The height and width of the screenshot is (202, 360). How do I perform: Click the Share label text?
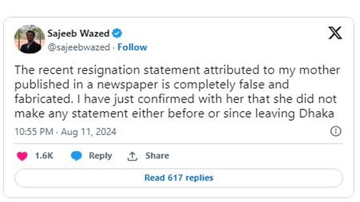tap(157, 156)
